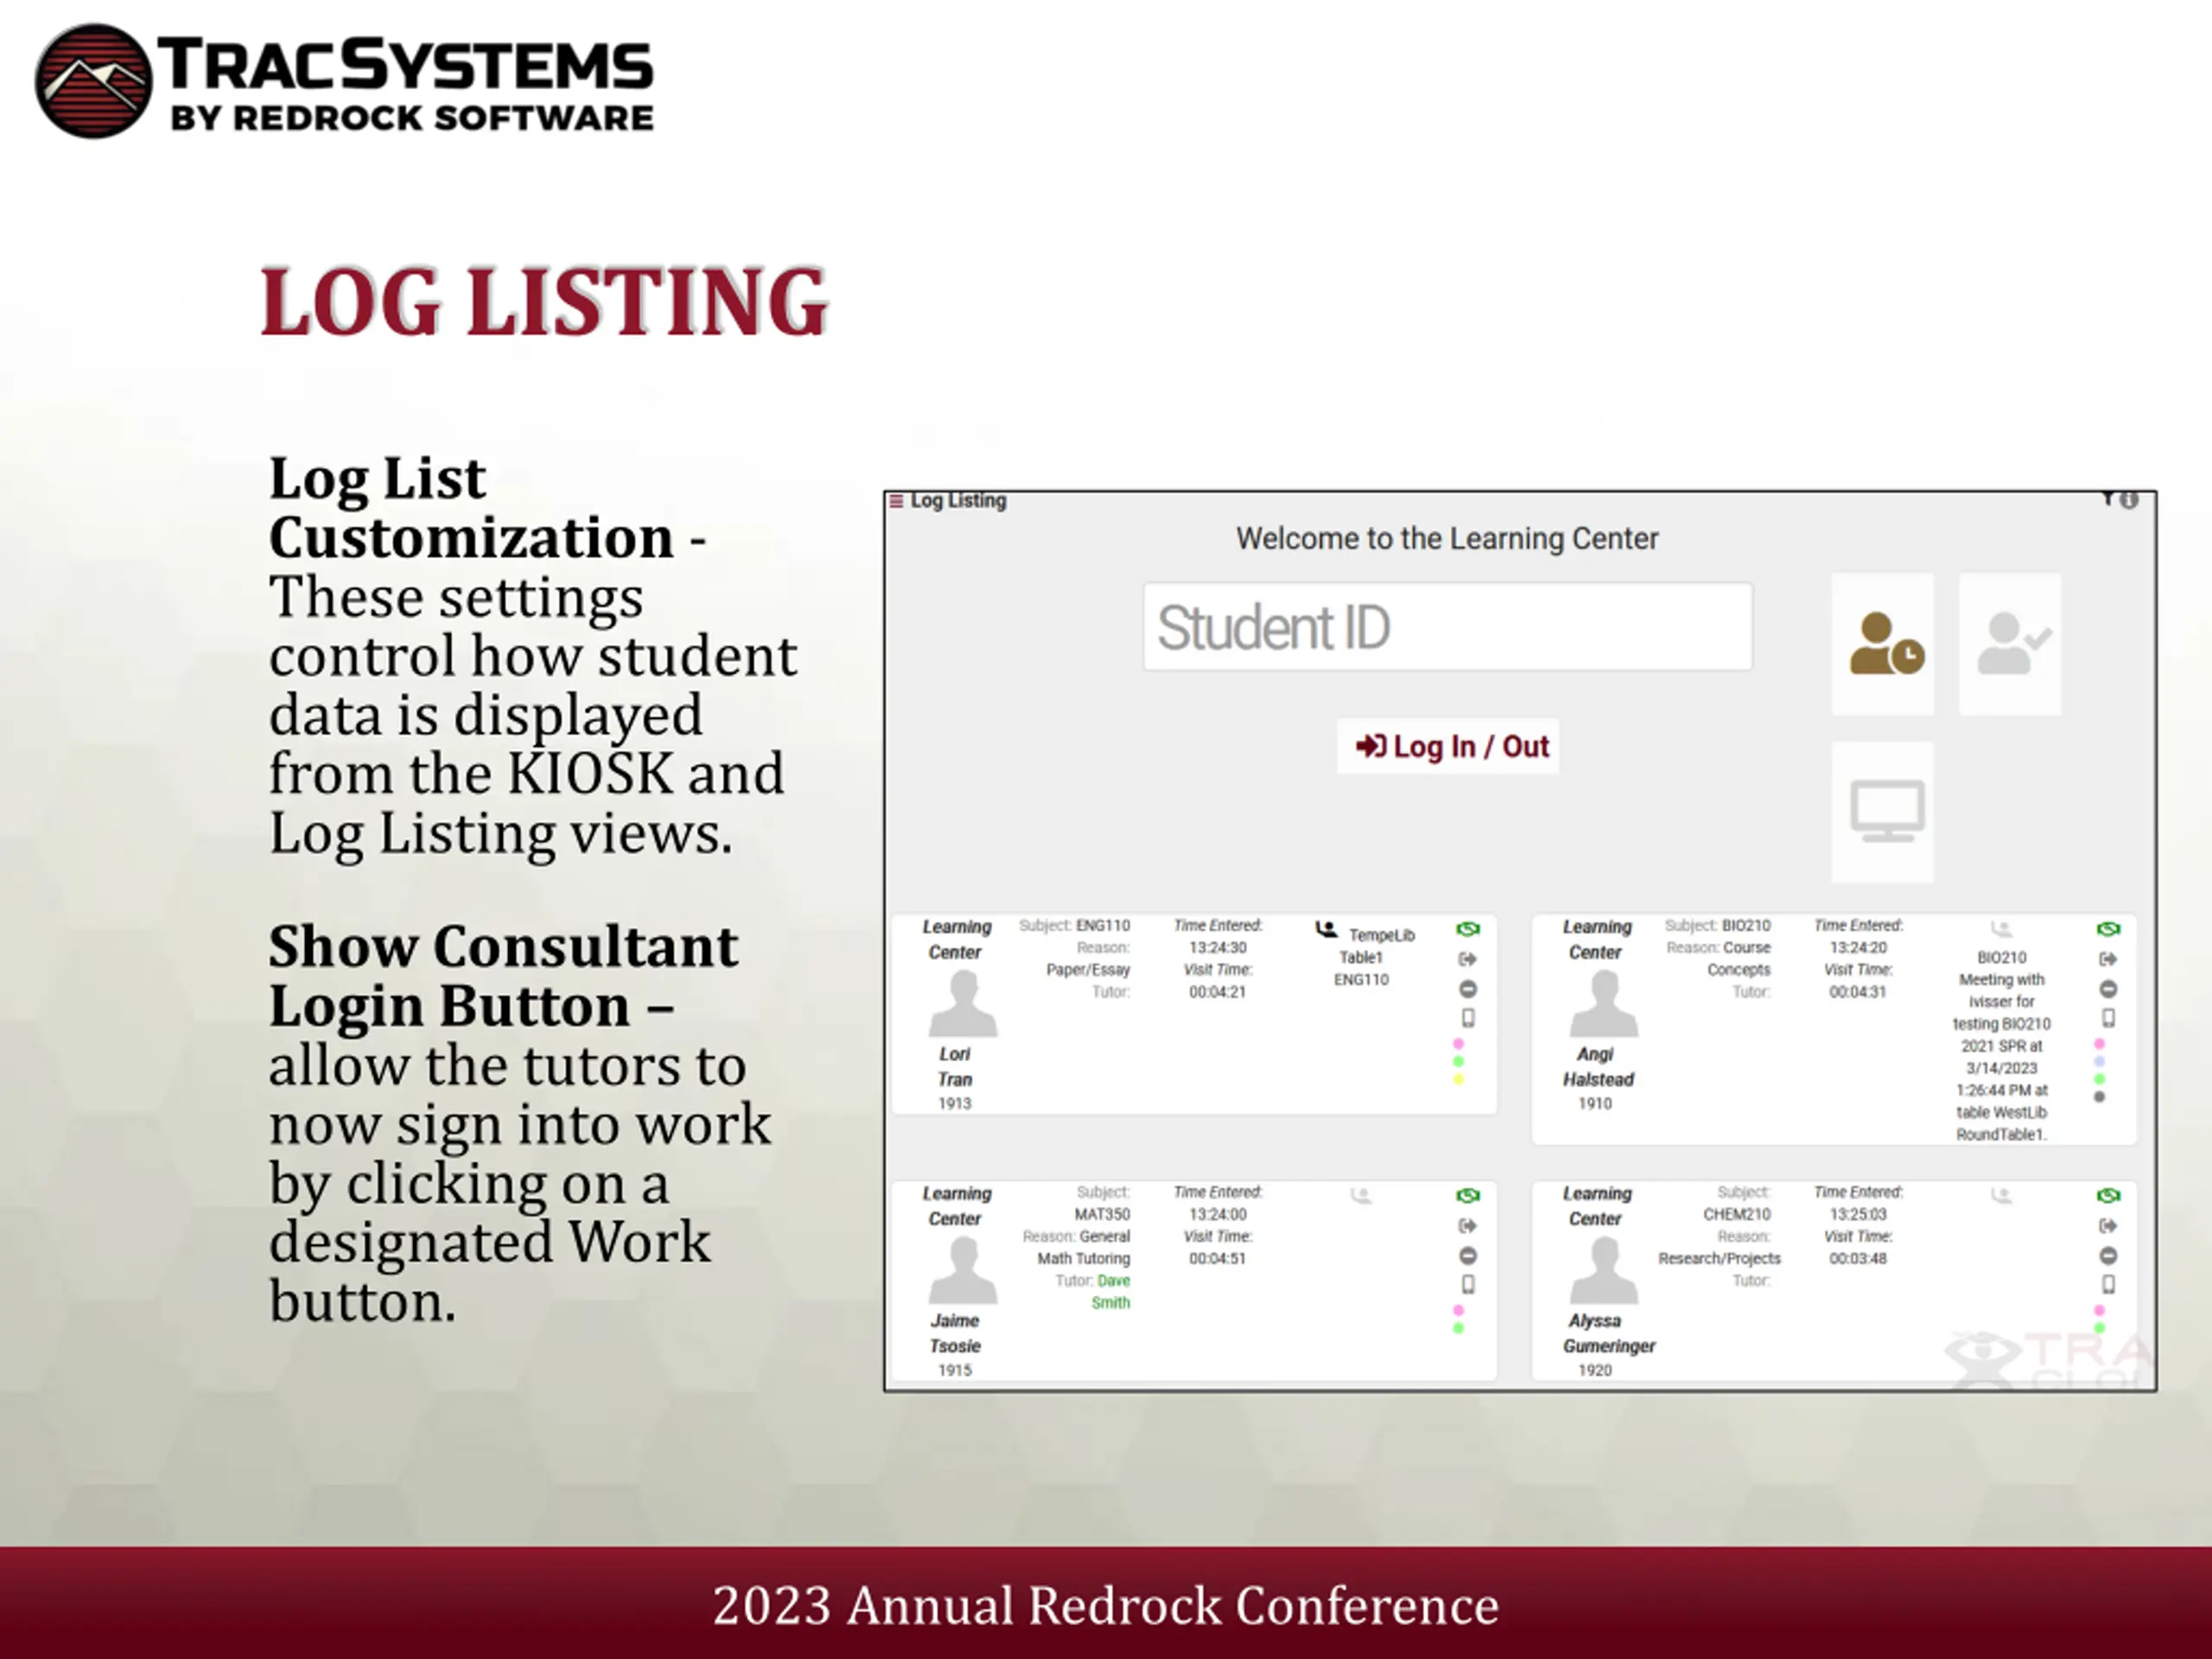Click the phone icon on Jaime Tsosie's card
This screenshot has height=1659, width=2212.
1468,1284
